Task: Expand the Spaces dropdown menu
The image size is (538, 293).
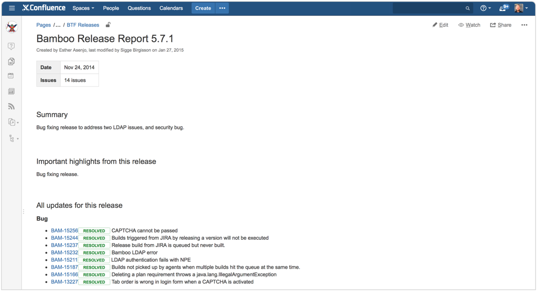Action: click(83, 8)
